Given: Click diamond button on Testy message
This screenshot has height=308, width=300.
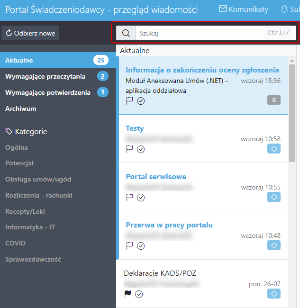Looking at the screenshot, I should [x=273, y=149].
